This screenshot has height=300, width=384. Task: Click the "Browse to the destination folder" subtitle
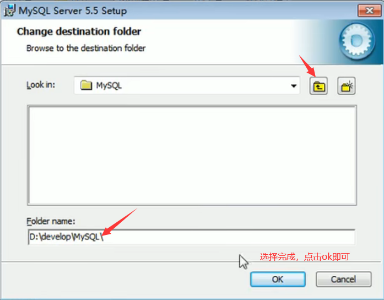(86, 49)
